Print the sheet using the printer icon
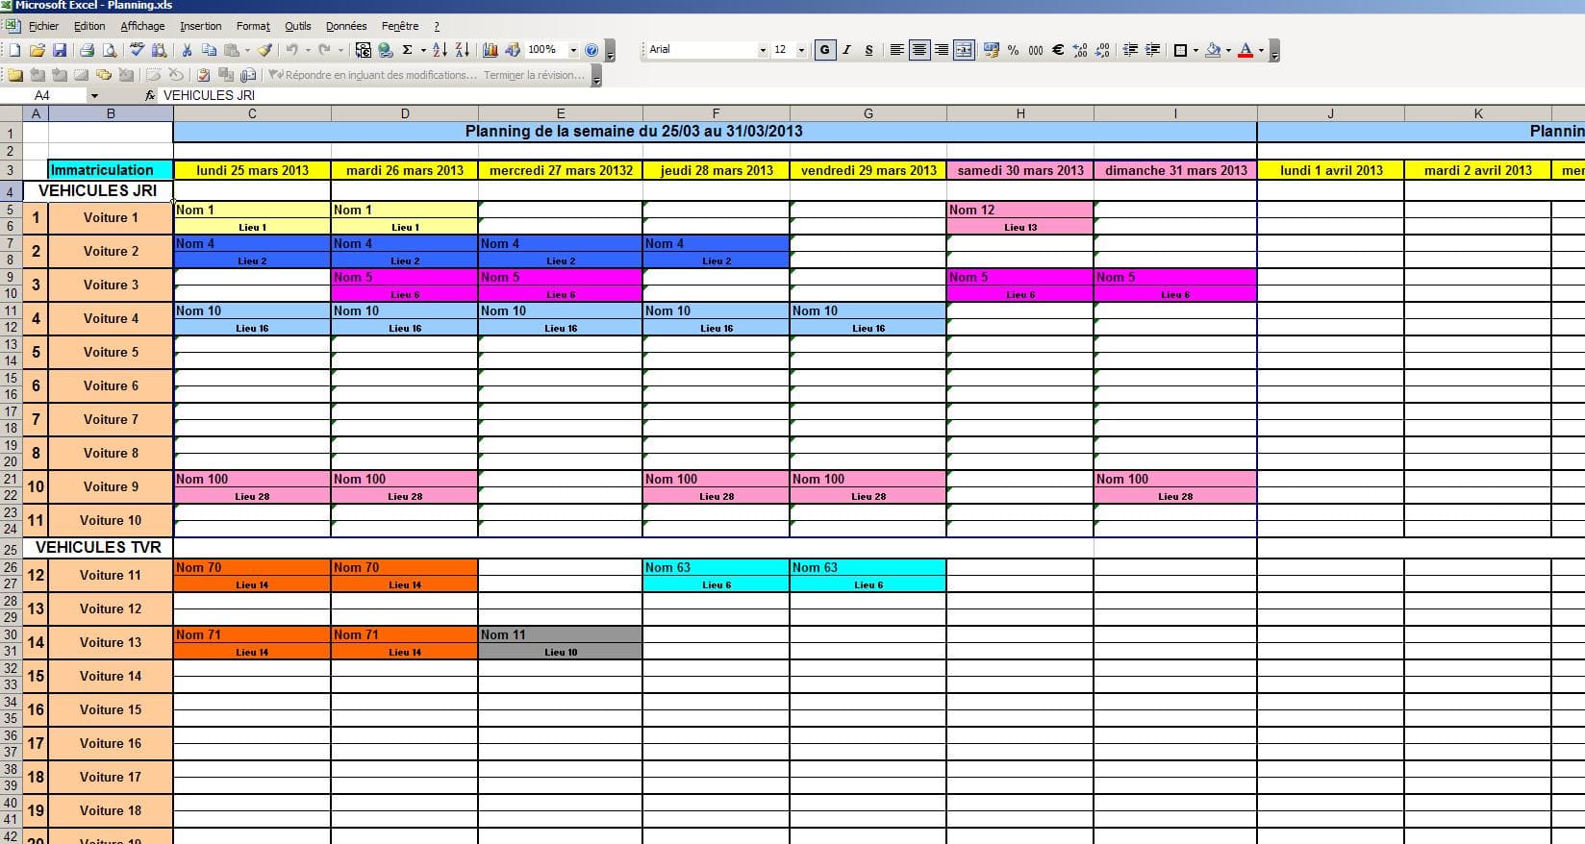Screen dimensions: 1585x844 coord(87,50)
